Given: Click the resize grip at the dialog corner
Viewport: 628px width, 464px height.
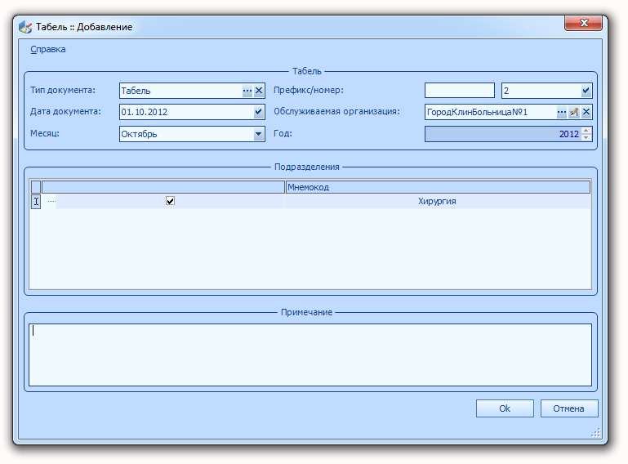Looking at the screenshot, I should tap(595, 433).
